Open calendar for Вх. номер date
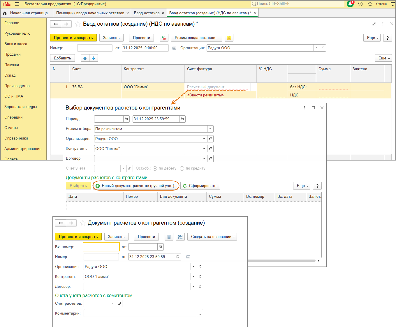The width and height of the screenshot is (396, 328). (161, 247)
